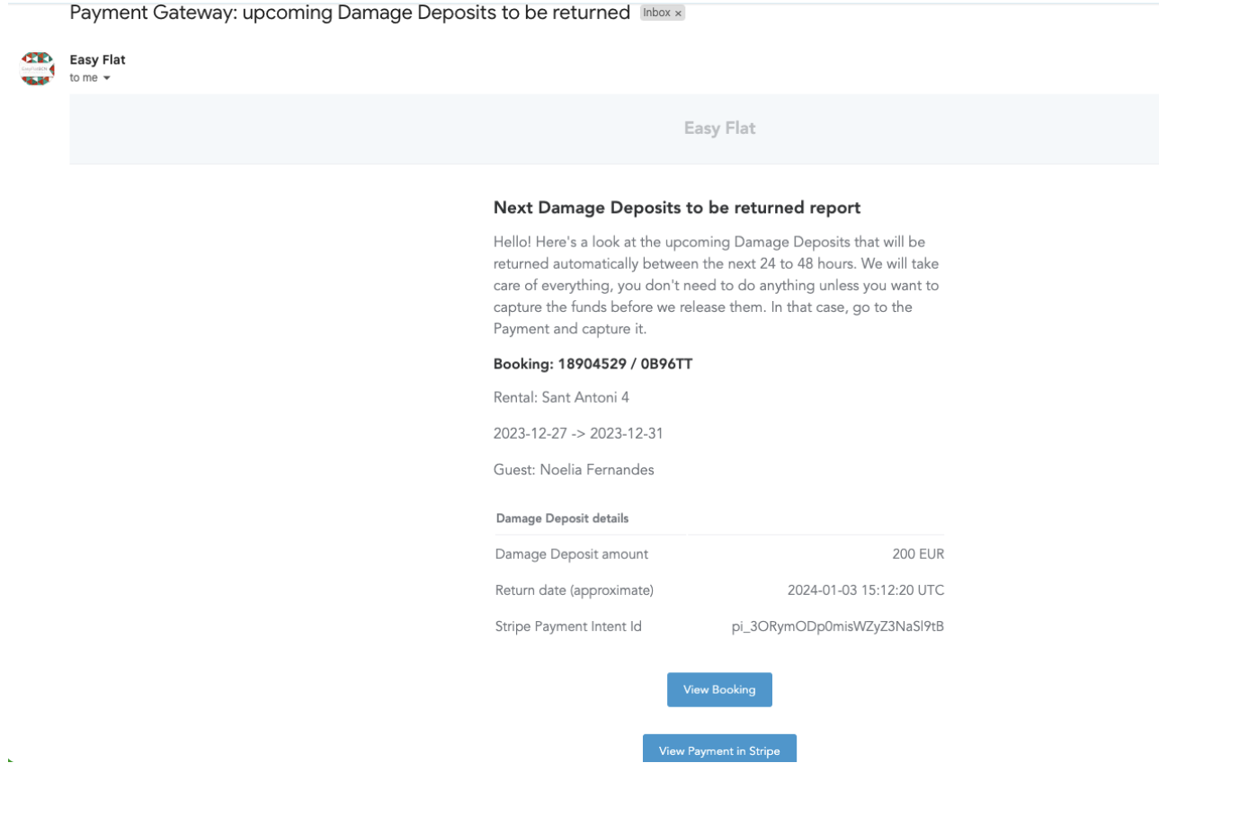Click the guest name Noelia Fernandes

pos(574,469)
